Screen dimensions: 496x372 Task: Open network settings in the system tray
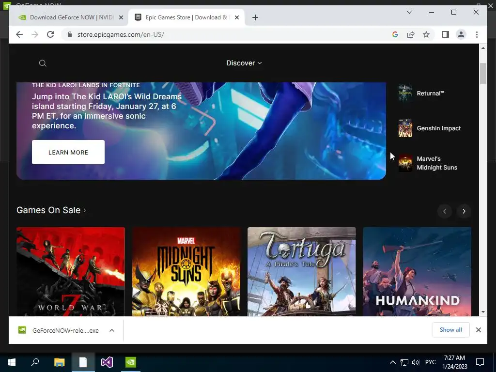[404, 362]
